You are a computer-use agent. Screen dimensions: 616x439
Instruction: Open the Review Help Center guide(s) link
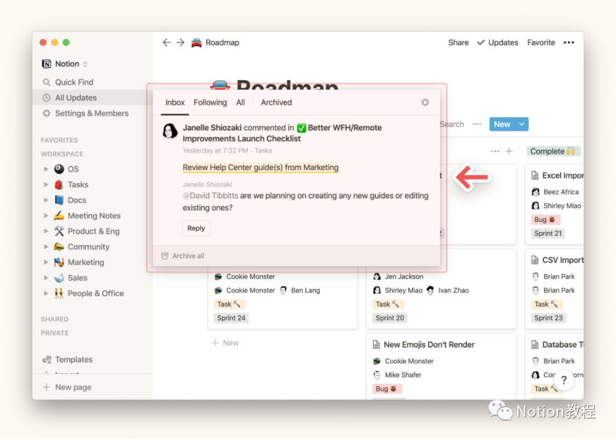[x=261, y=168]
